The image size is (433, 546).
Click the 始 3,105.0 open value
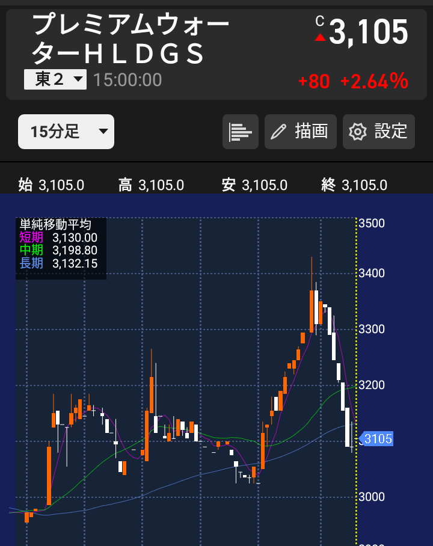(x=51, y=185)
